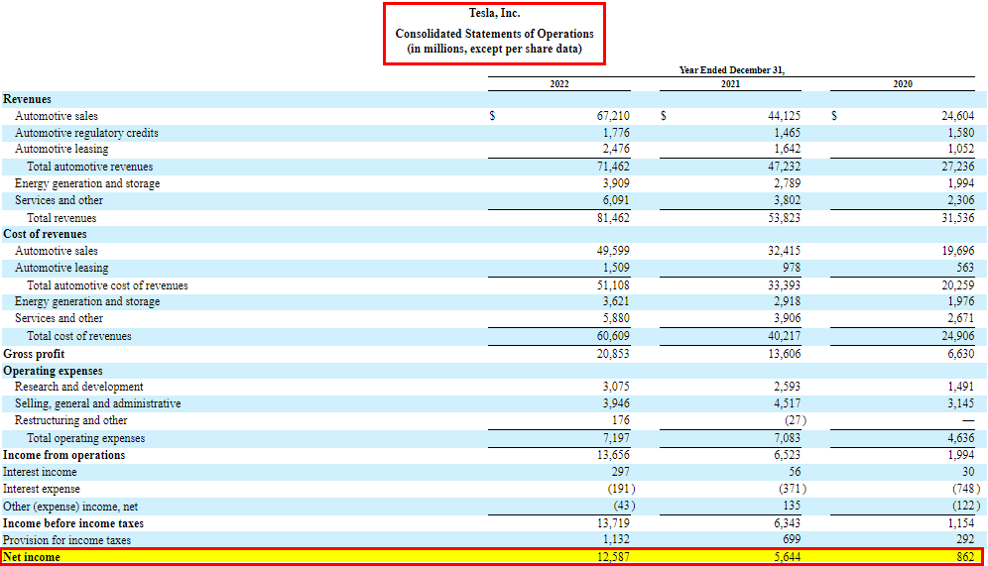Click value 6,091 services and other

[x=616, y=200]
